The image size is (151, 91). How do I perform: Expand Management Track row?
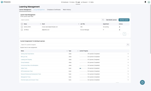coord(128,77)
